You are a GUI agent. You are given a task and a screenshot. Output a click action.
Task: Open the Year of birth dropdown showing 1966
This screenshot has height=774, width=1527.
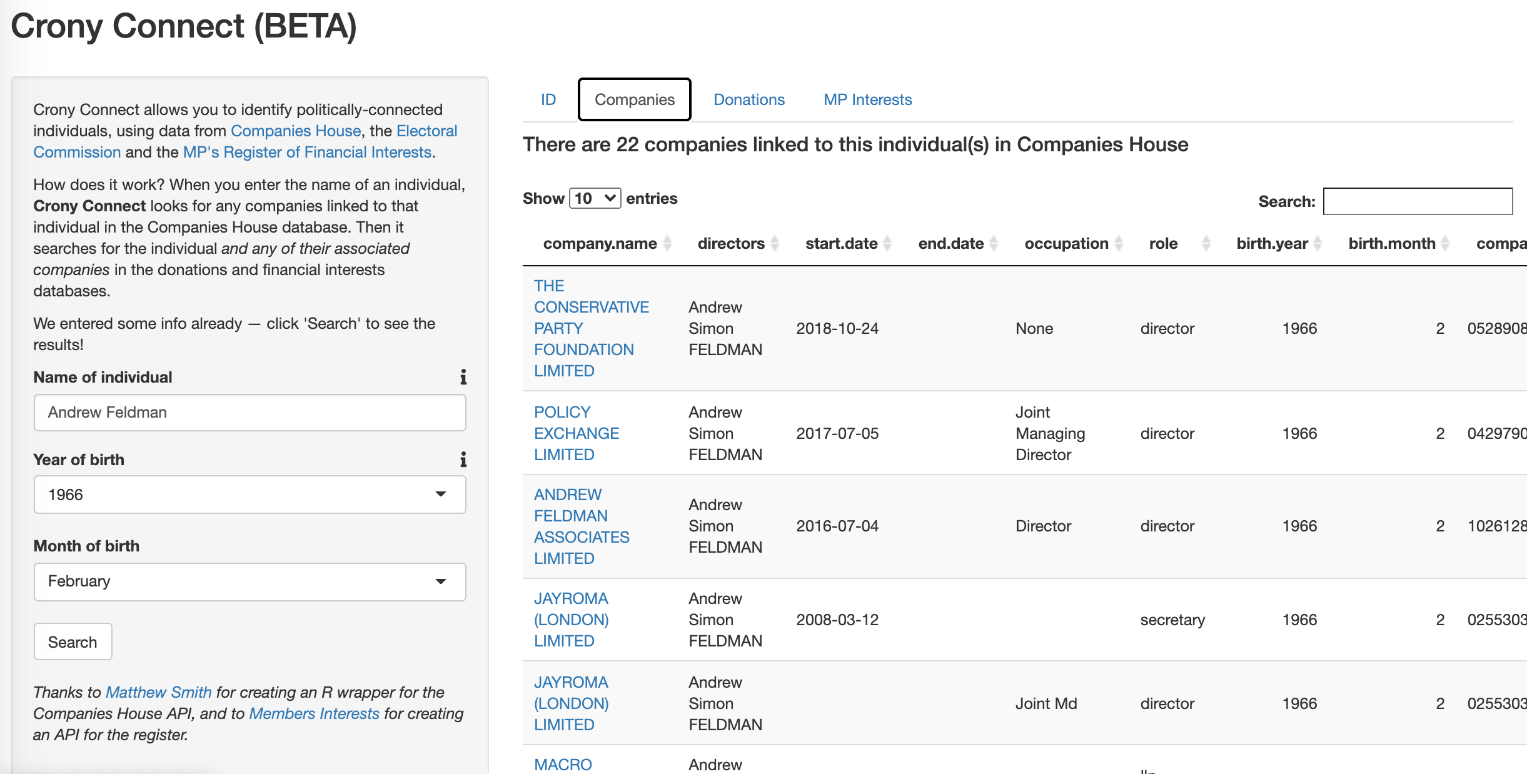[250, 495]
